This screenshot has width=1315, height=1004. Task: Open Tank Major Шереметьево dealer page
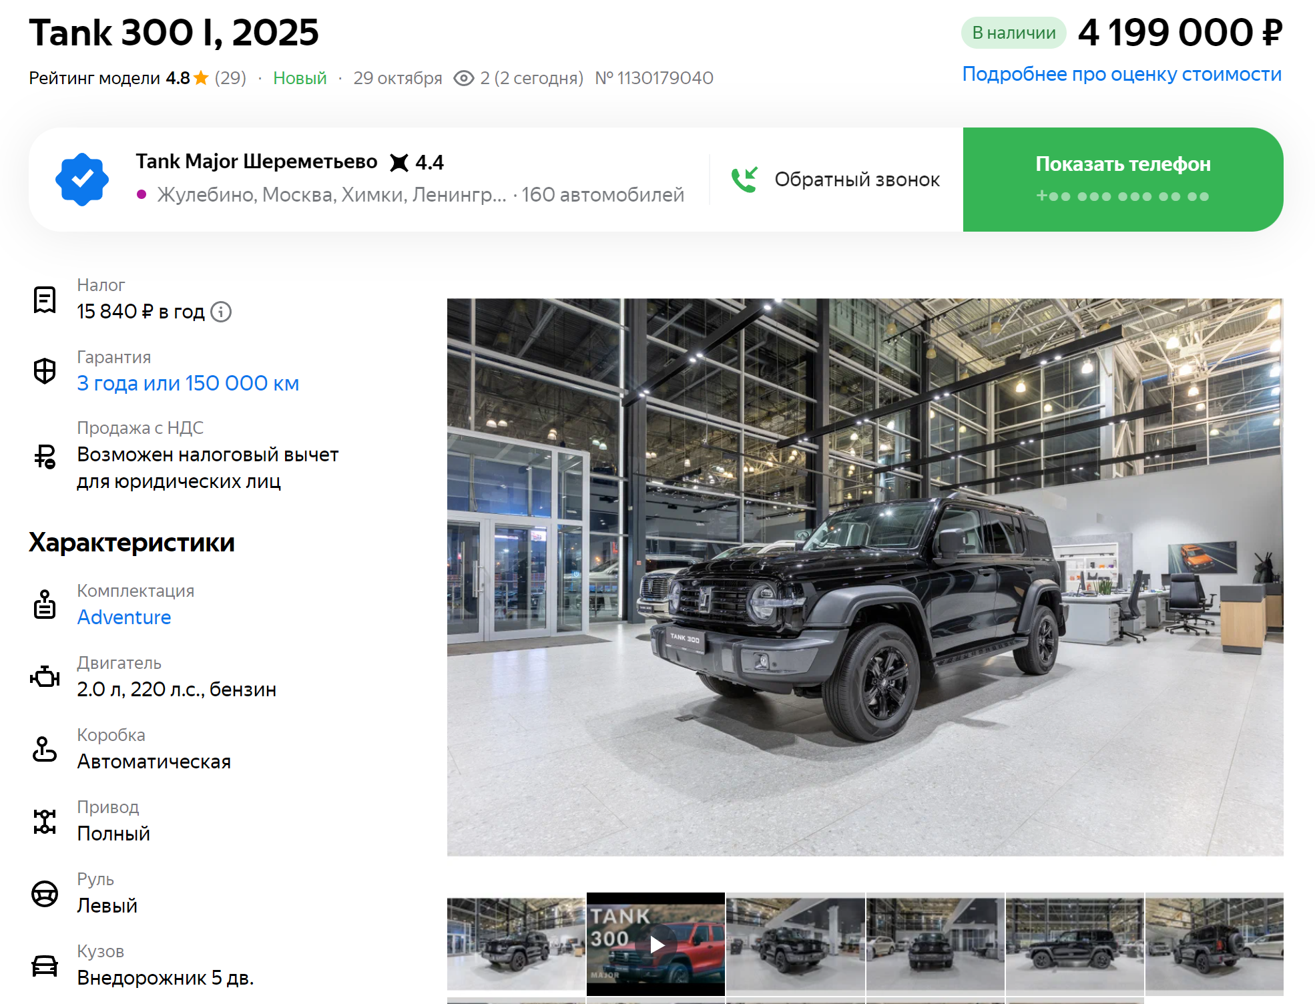(x=256, y=162)
